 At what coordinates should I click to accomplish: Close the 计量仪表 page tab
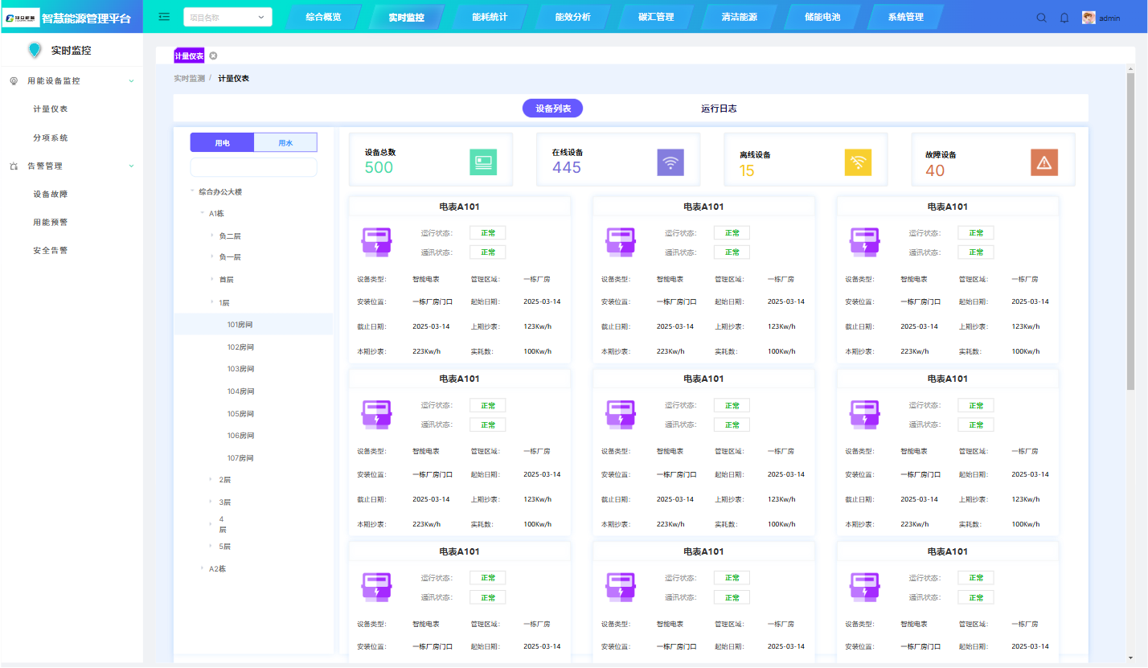click(213, 56)
